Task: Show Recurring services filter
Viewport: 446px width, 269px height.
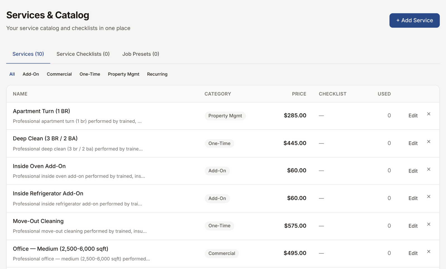Action: tap(157, 74)
